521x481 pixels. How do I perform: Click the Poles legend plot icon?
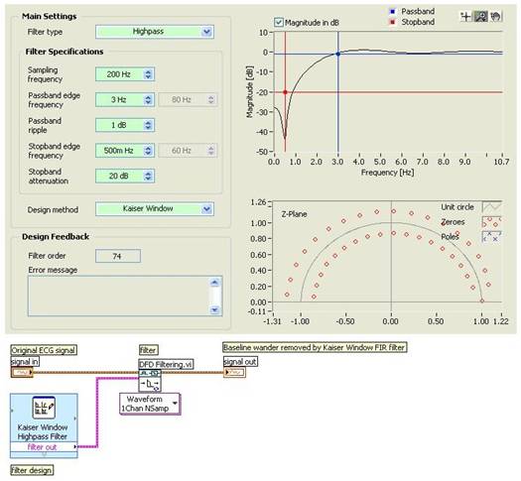(492, 237)
